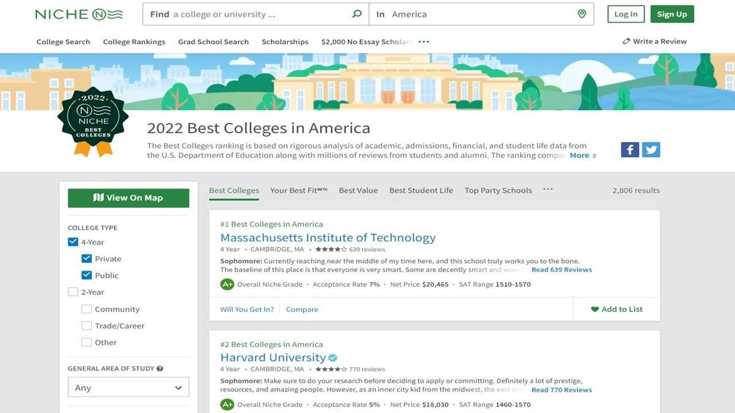
Task: Share the rankings page on Facebook
Action: pos(630,149)
